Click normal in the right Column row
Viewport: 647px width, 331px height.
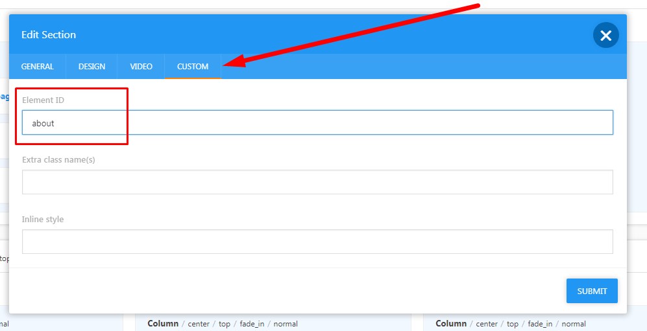point(574,324)
